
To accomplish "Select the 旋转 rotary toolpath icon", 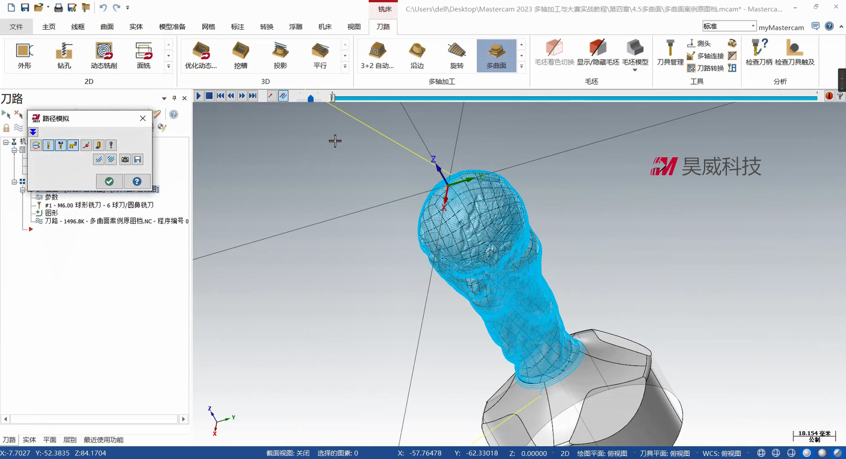I will coord(456,55).
